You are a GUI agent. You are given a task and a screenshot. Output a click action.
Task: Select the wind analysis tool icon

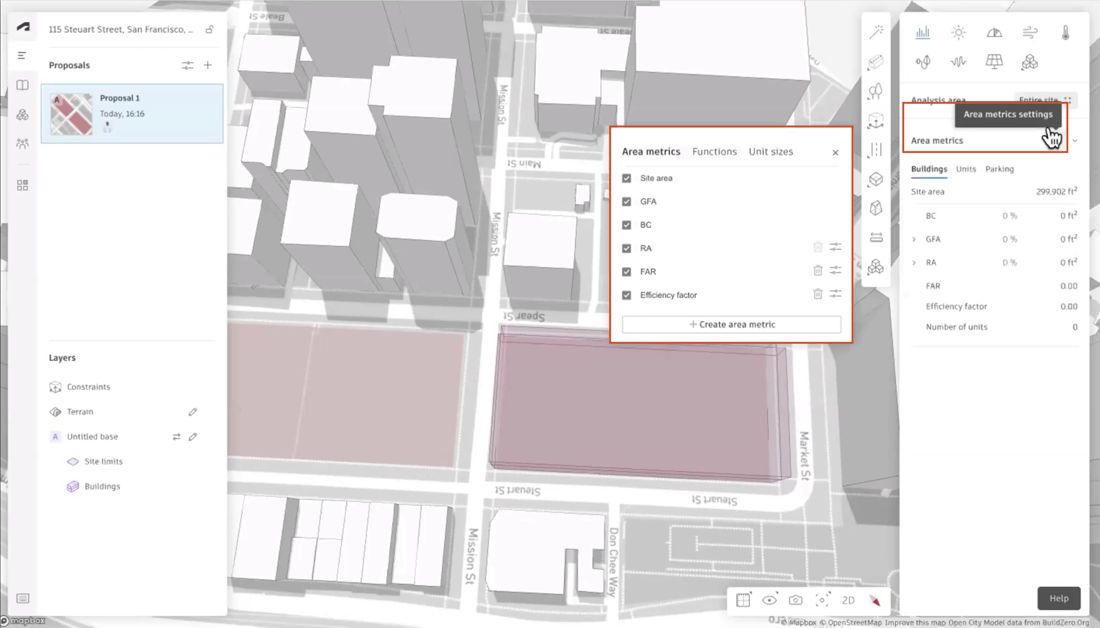[x=1030, y=32]
